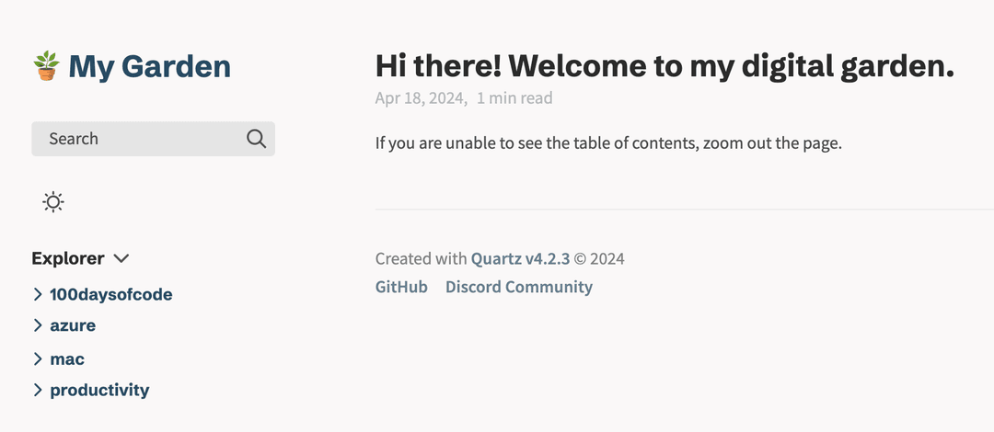Toggle dark mode with sun icon
This screenshot has width=994, height=432.
pyautogui.click(x=53, y=202)
